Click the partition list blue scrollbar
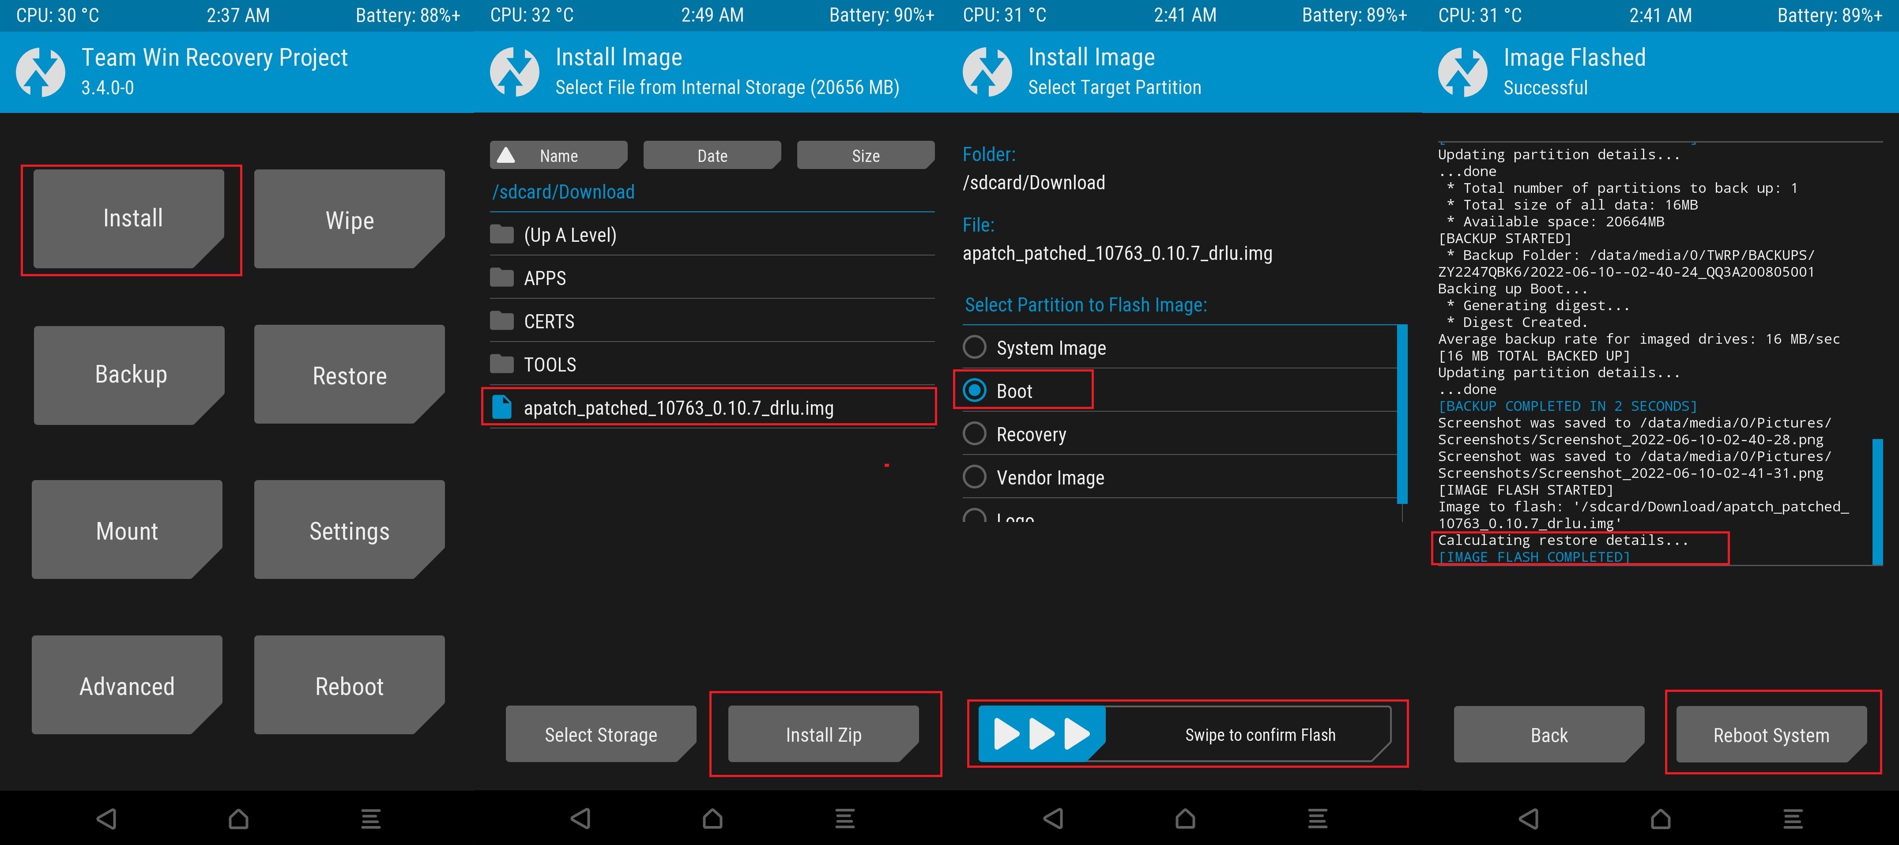 click(1402, 414)
